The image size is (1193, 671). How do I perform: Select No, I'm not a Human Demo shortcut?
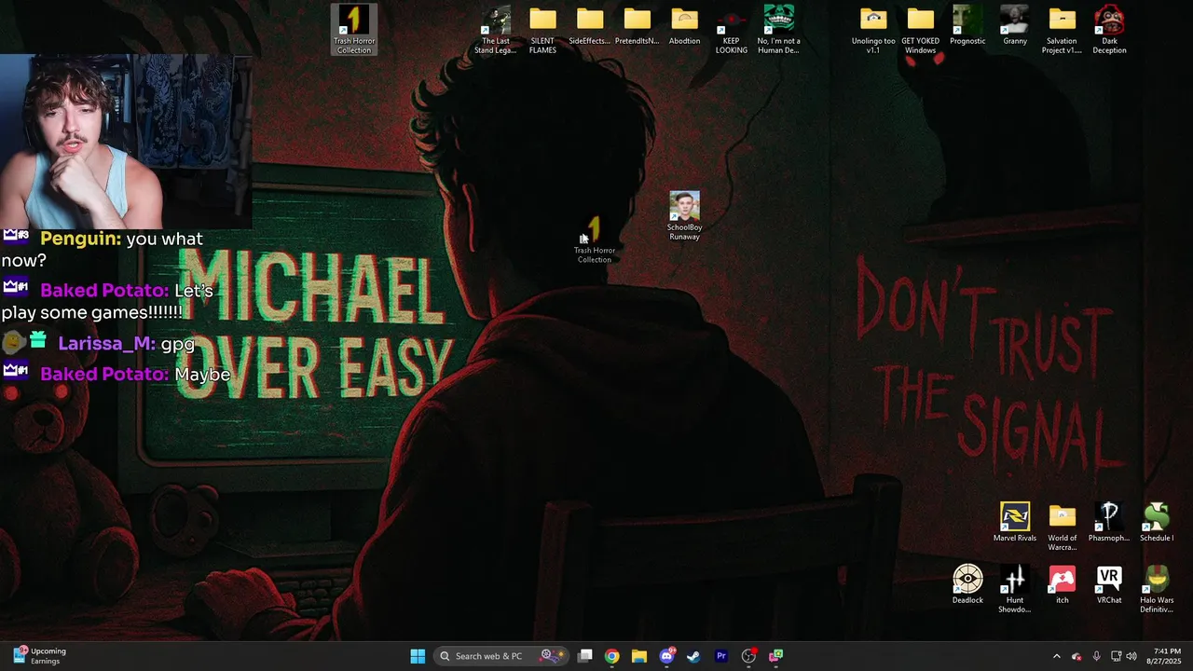pos(779,29)
